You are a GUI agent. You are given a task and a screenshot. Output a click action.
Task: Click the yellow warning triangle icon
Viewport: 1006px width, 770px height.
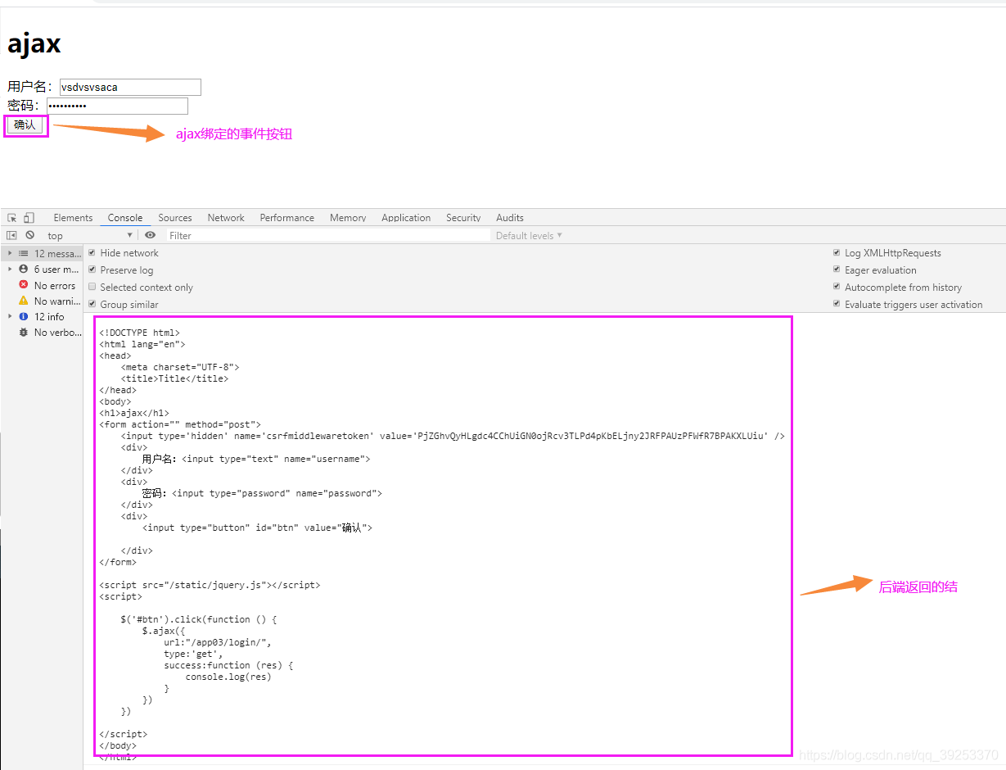click(x=24, y=301)
